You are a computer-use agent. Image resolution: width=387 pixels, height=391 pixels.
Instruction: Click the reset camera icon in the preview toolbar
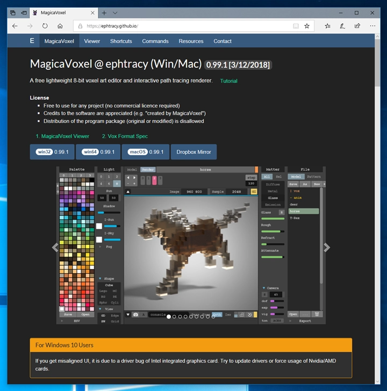[x=249, y=315]
